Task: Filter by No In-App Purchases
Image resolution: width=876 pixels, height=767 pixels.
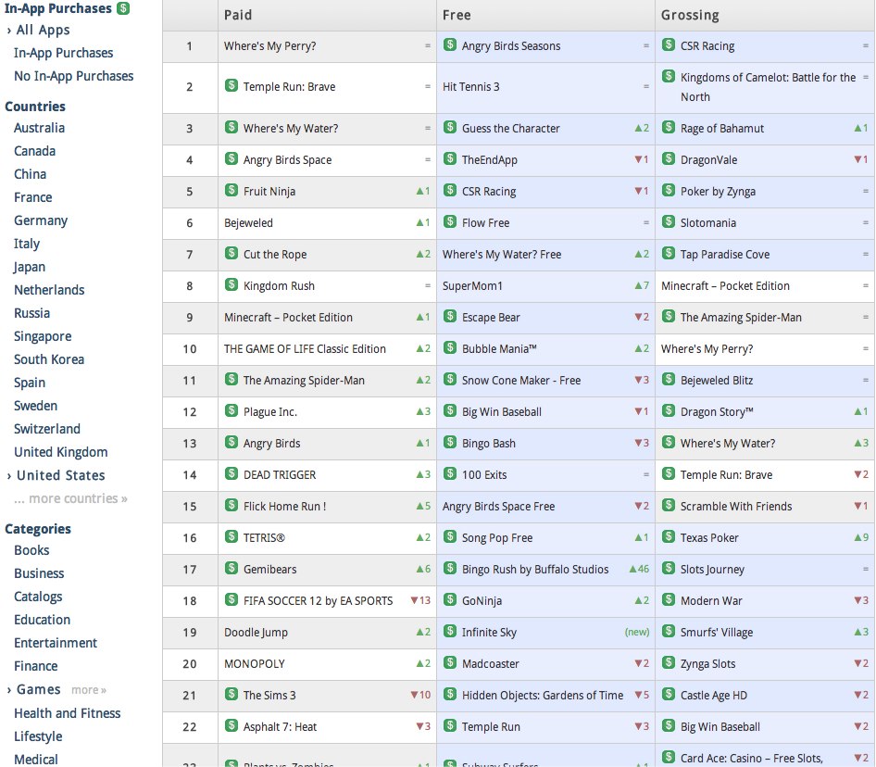Action: pos(74,76)
